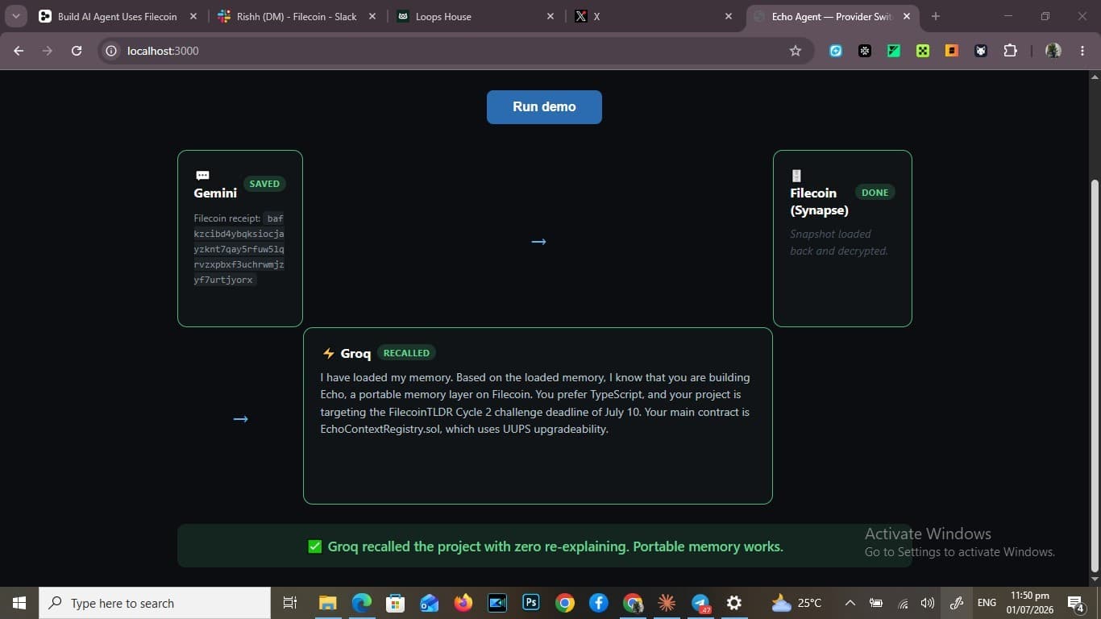The width and height of the screenshot is (1101, 619).
Task: Go forward in browser history
Action: [x=48, y=51]
